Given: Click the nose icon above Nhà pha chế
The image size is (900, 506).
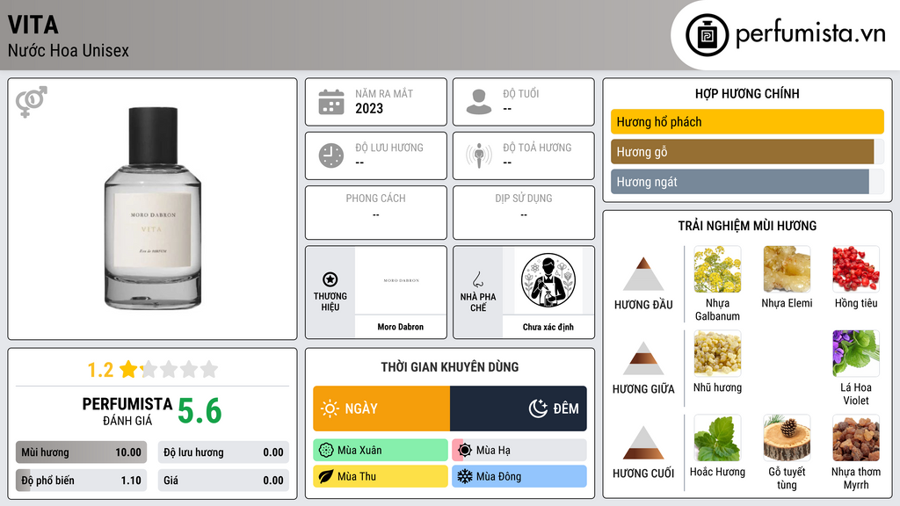Looking at the screenshot, I should click(x=477, y=279).
